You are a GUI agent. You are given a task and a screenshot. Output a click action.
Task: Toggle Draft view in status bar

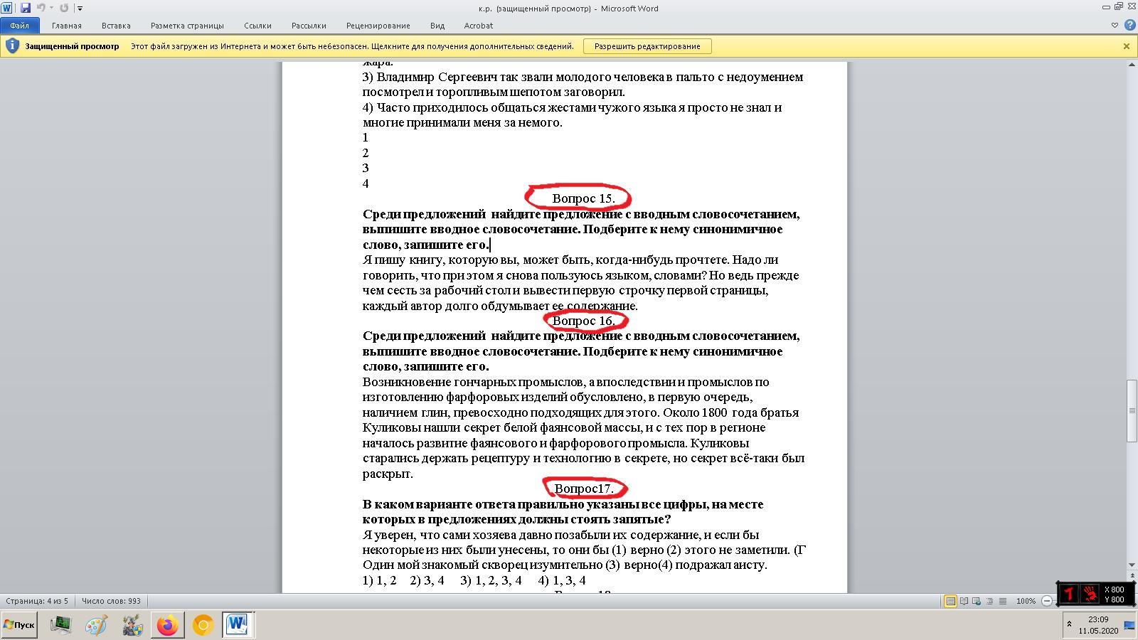tap(1003, 601)
